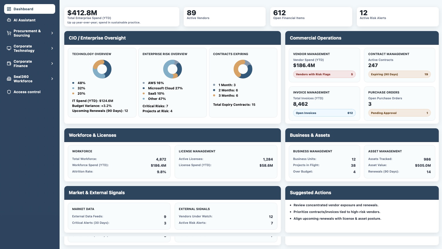Click the Access control shield icon
442x249 pixels.
click(x=9, y=92)
